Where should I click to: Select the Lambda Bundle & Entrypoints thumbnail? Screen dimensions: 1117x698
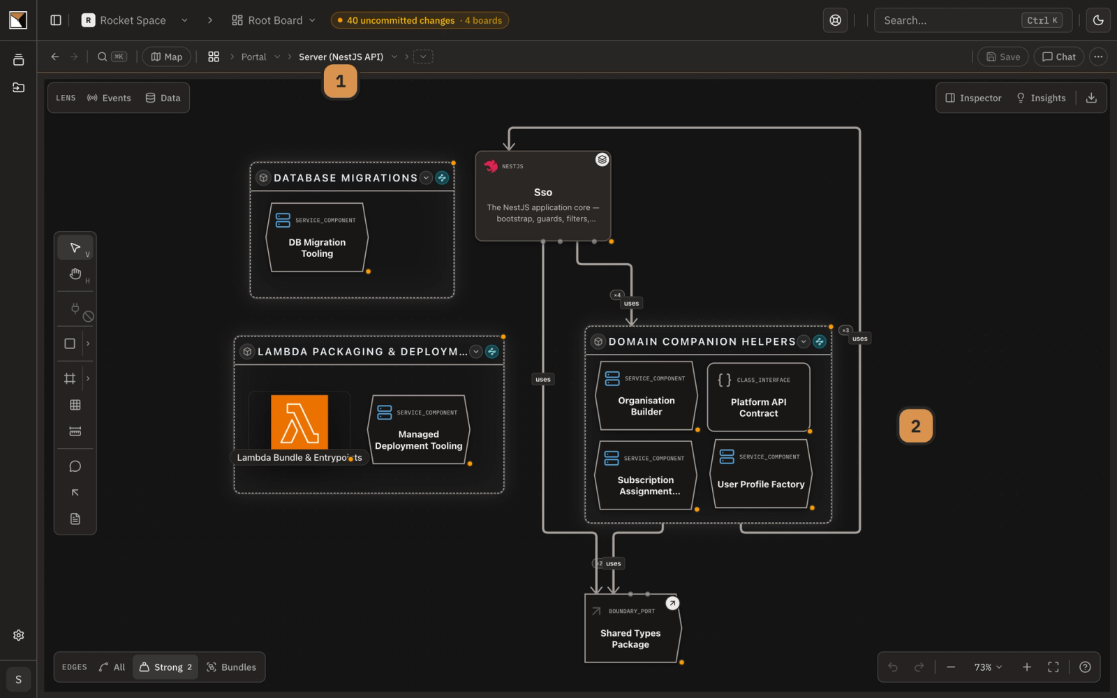299,422
